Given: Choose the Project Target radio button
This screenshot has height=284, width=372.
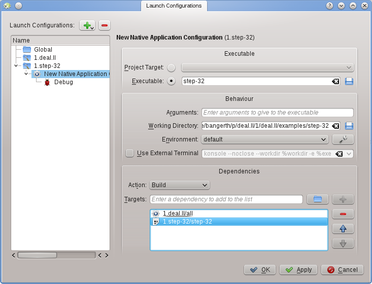Looking at the screenshot, I should coord(171,68).
